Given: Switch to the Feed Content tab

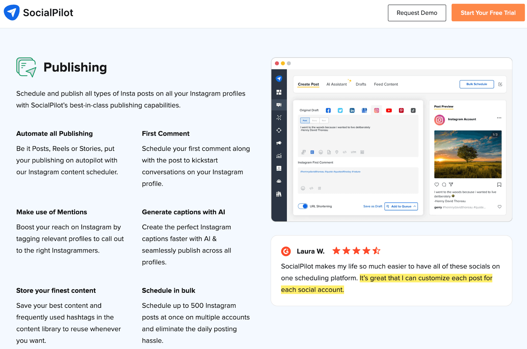Looking at the screenshot, I should (x=386, y=84).
